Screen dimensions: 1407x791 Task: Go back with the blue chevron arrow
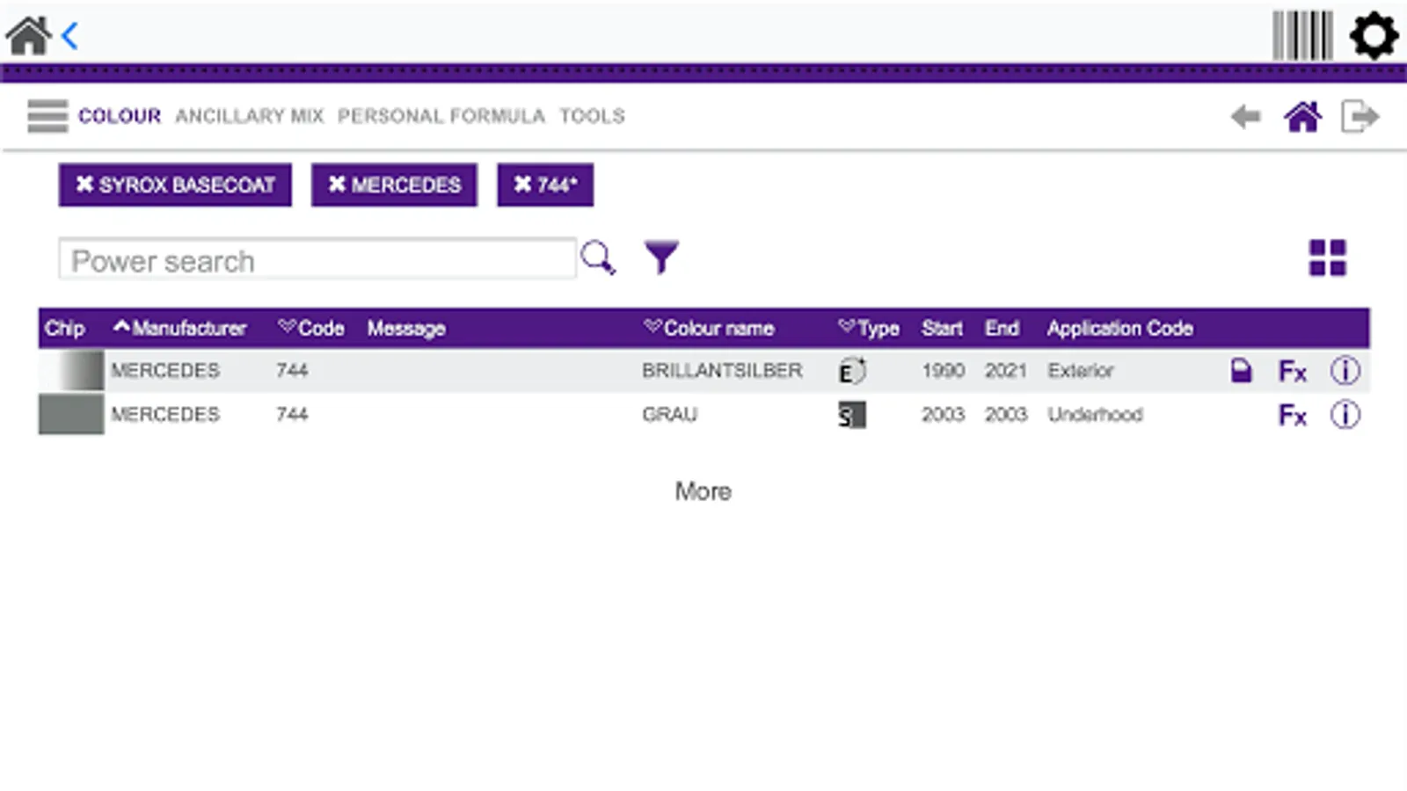[x=70, y=36]
